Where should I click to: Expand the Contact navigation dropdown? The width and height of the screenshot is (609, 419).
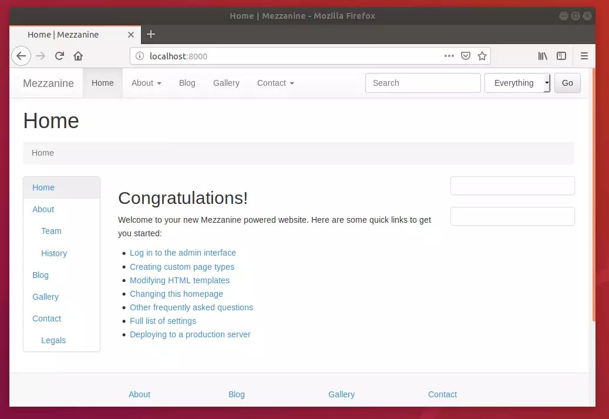click(275, 83)
